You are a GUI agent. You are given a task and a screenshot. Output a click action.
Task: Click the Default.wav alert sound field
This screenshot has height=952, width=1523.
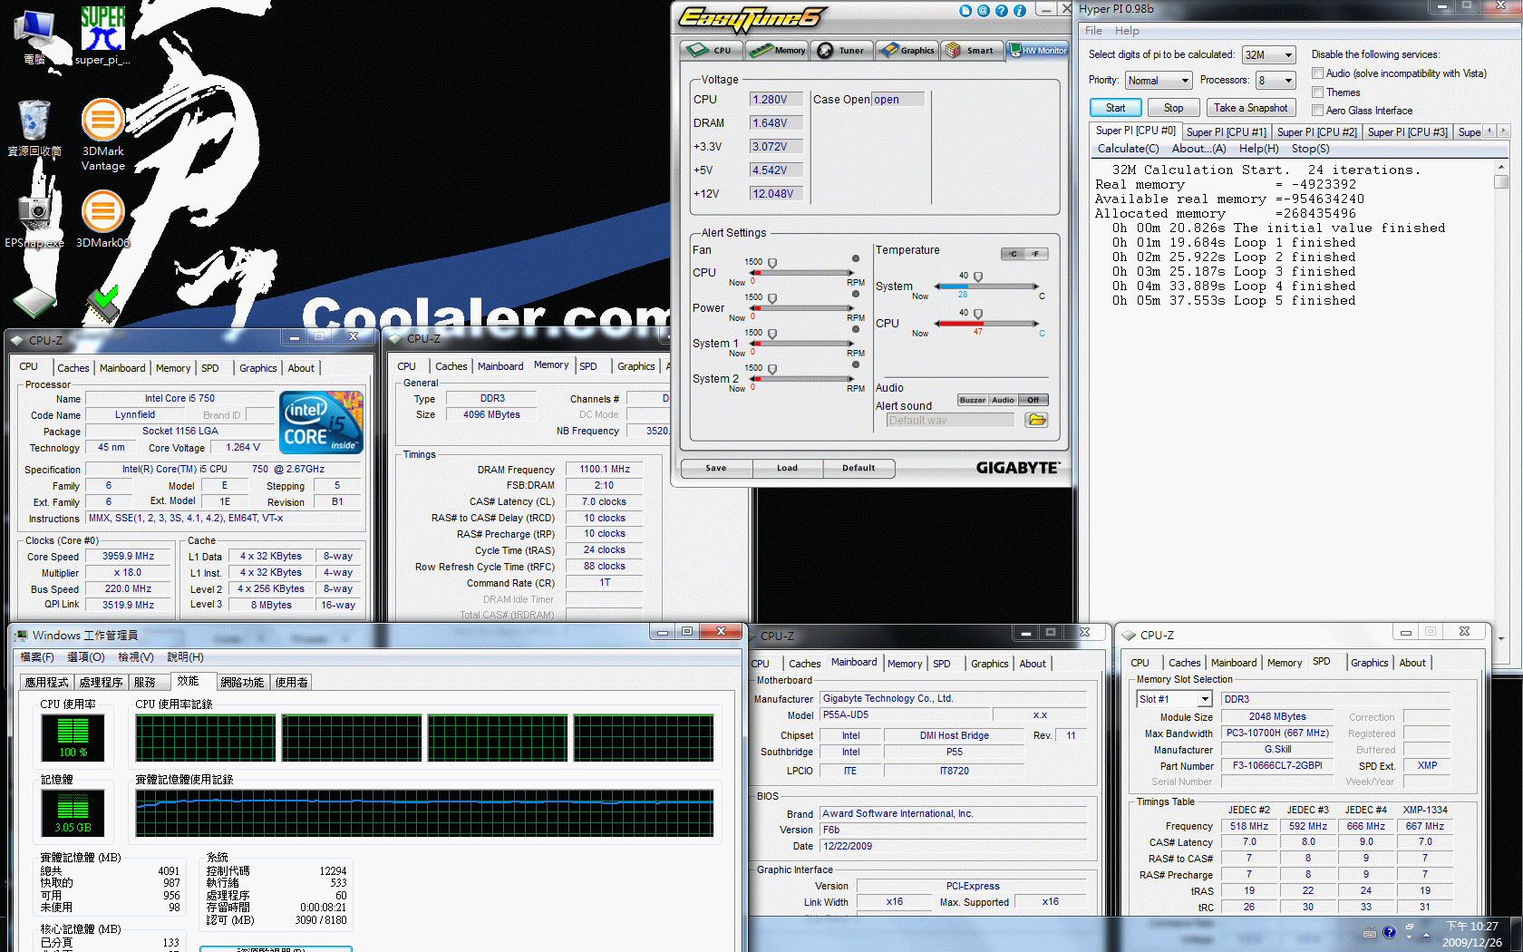pos(950,421)
